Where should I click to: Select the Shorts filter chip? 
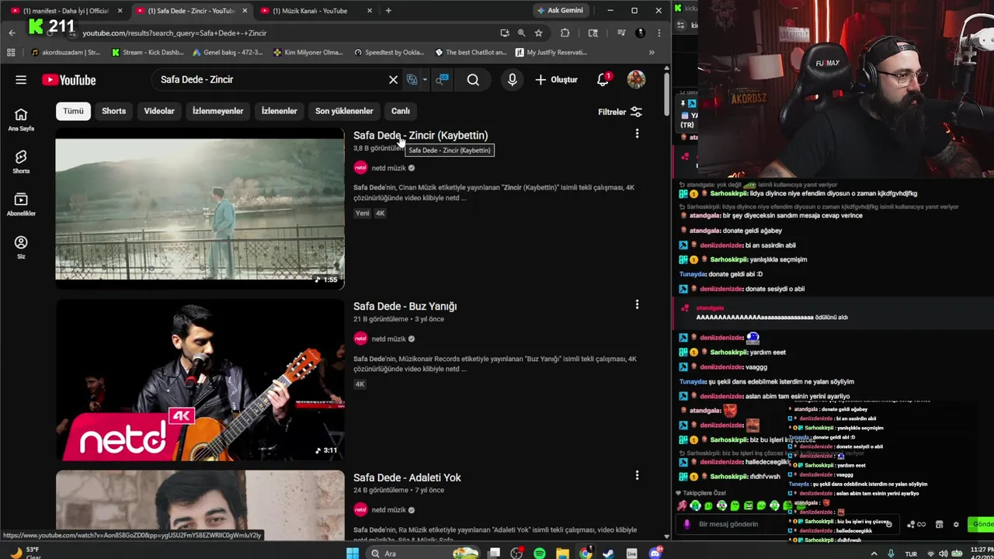pos(113,111)
